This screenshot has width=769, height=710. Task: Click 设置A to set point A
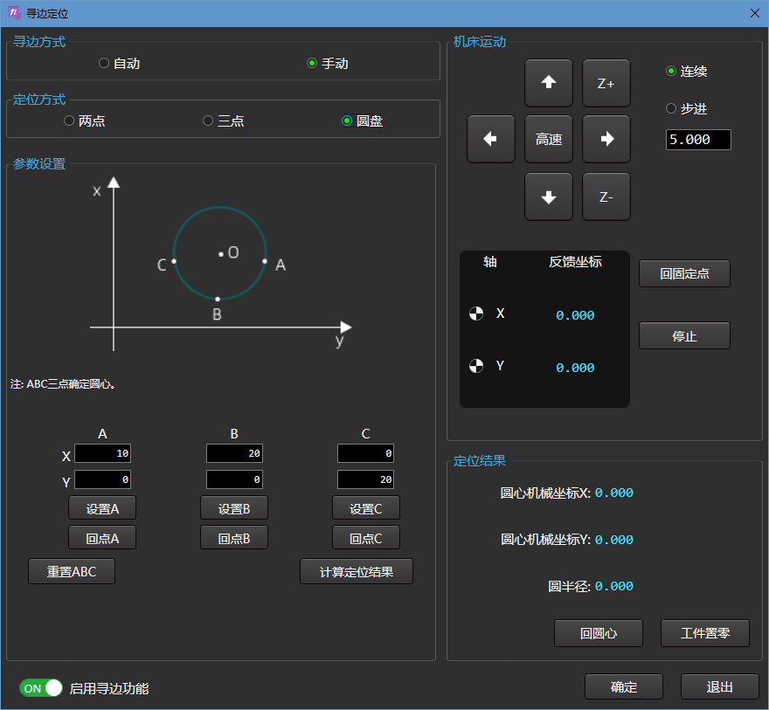coord(102,508)
